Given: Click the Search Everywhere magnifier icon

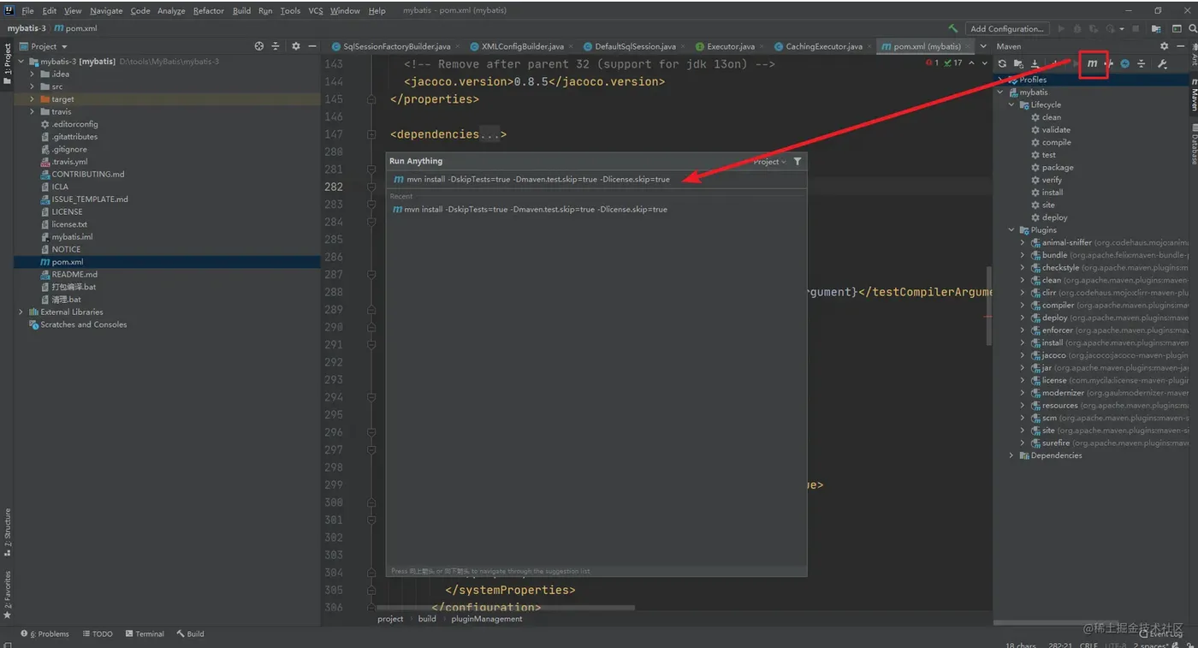Looking at the screenshot, I should [x=1192, y=29].
